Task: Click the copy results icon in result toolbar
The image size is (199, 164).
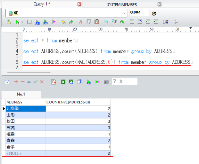Action: click(x=79, y=82)
